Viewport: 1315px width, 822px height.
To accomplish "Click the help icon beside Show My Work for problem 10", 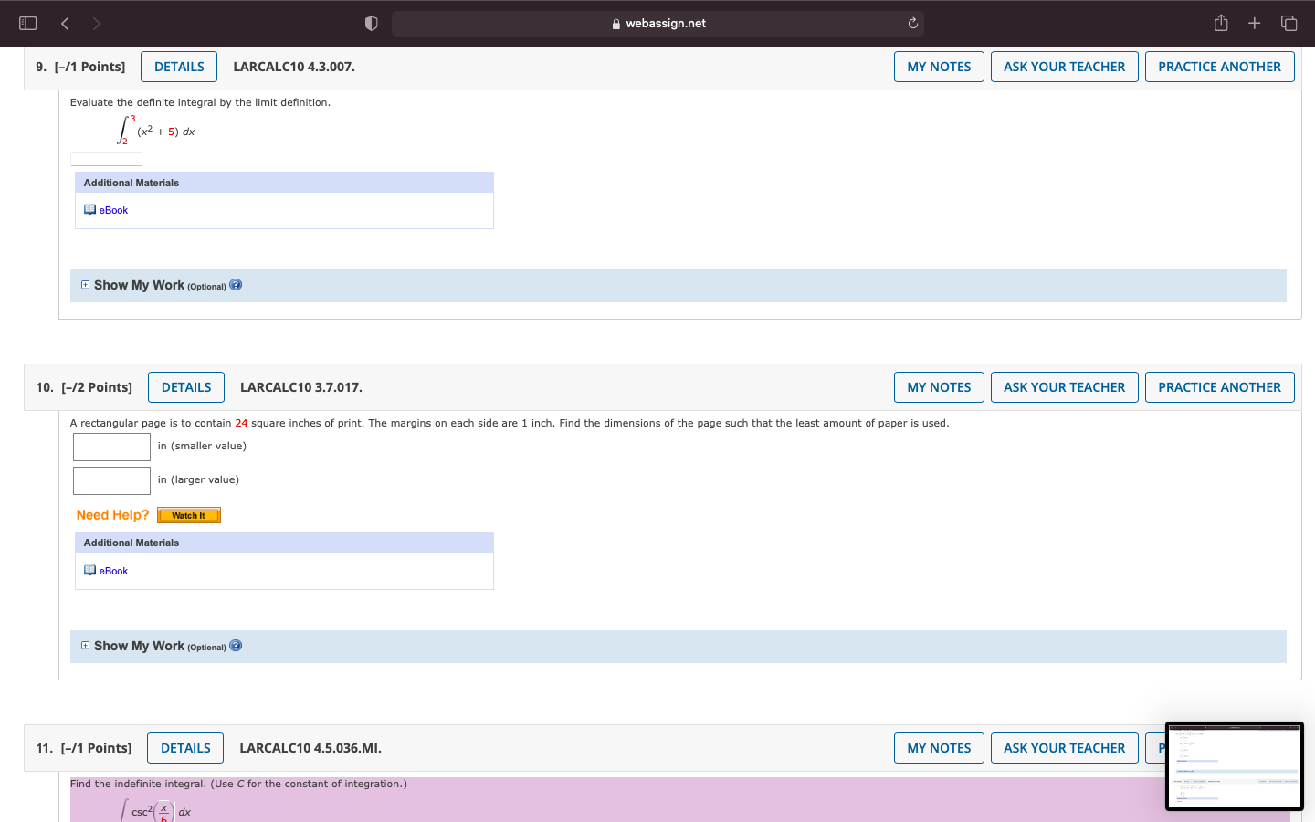I will (x=235, y=645).
